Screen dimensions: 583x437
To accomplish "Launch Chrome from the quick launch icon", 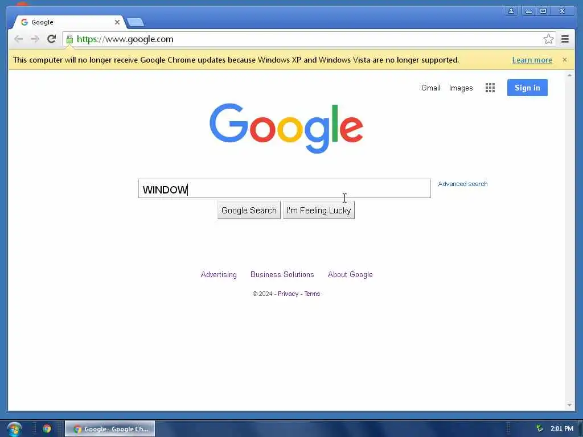I will point(47,428).
